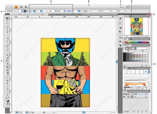Viewport: 157px width, 114px height.
Task: Activate the Scale tool
Action: 7,55
